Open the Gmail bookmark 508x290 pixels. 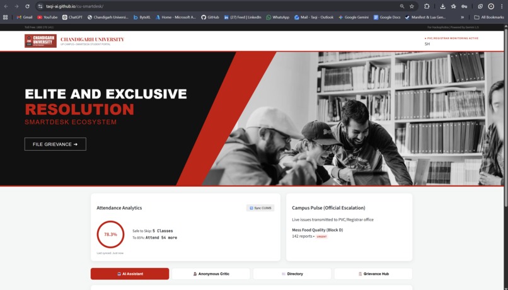pyautogui.click(x=25, y=17)
